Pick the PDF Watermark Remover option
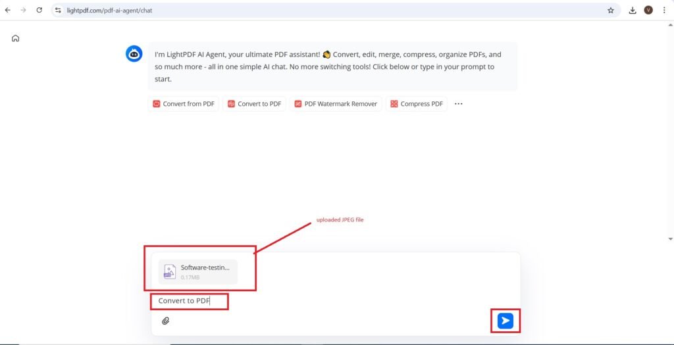This screenshot has height=345, width=674. (336, 104)
